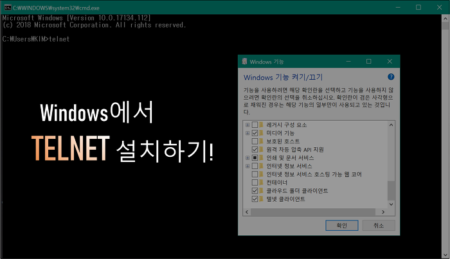The width and height of the screenshot is (450, 259).
Task: Click folder icon of 컨테이너
Action: click(x=262, y=183)
